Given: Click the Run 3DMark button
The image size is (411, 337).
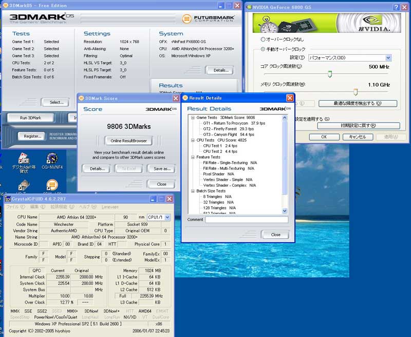Looking at the screenshot, I should point(30,118).
